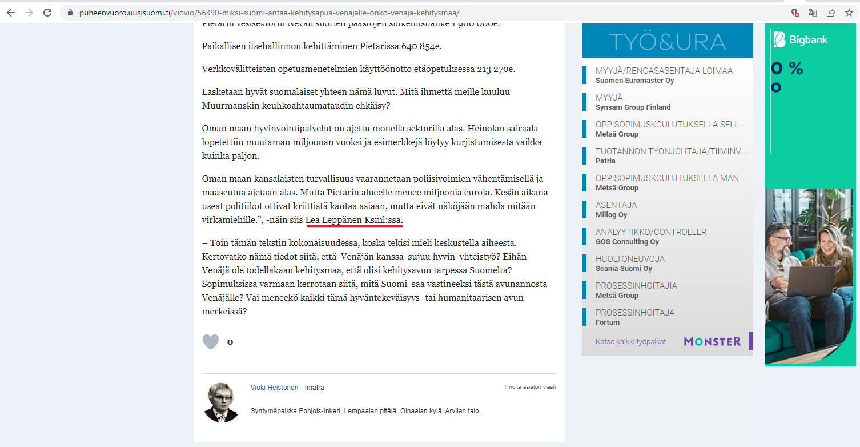This screenshot has height=447, width=860.
Task: Open Viola Heistonen's profile photo
Action: (221, 402)
